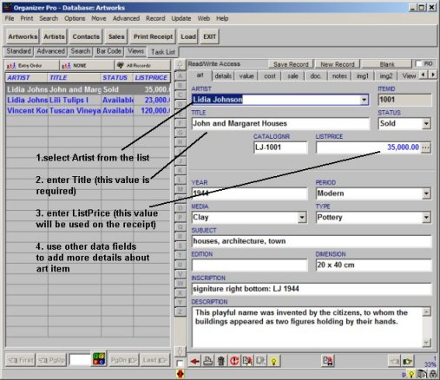
Task: Open the Search menu
Action: point(49,18)
